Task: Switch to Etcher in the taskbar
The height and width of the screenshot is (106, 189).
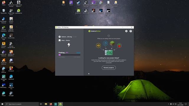Action: coord(60,104)
